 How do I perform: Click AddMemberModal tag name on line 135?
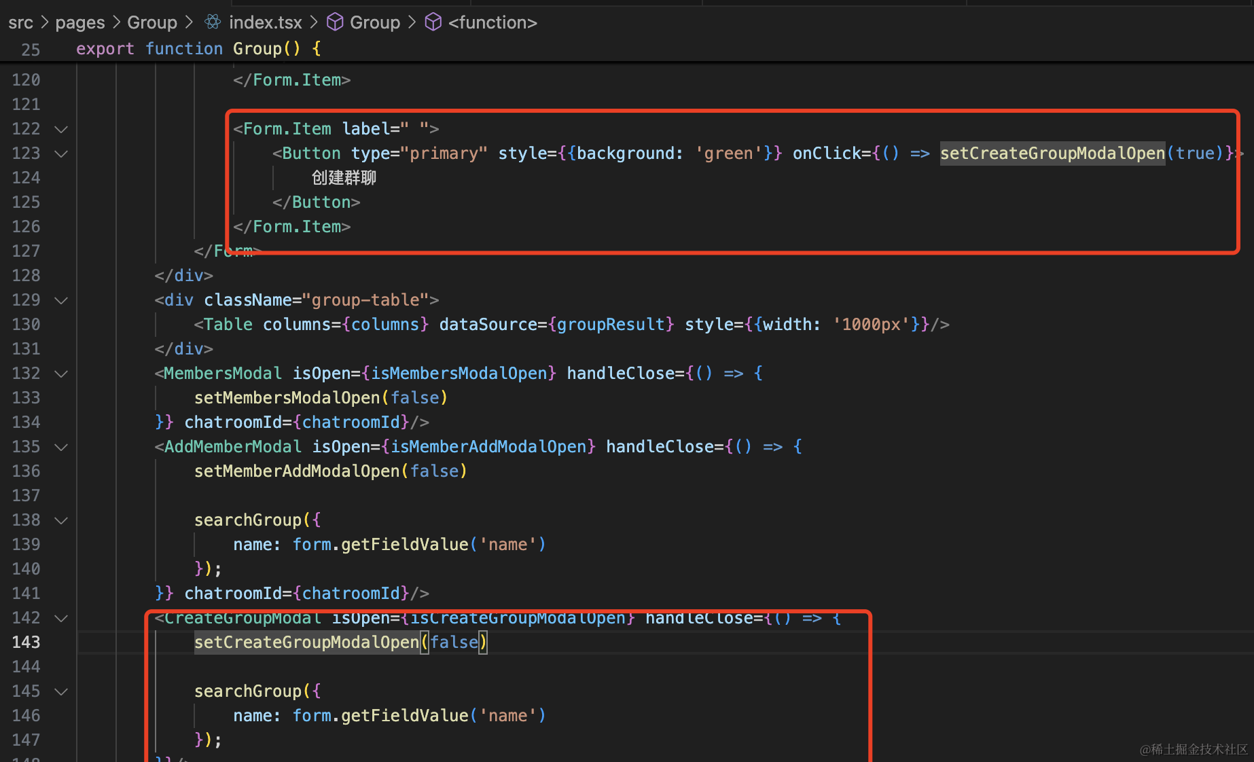click(x=232, y=447)
